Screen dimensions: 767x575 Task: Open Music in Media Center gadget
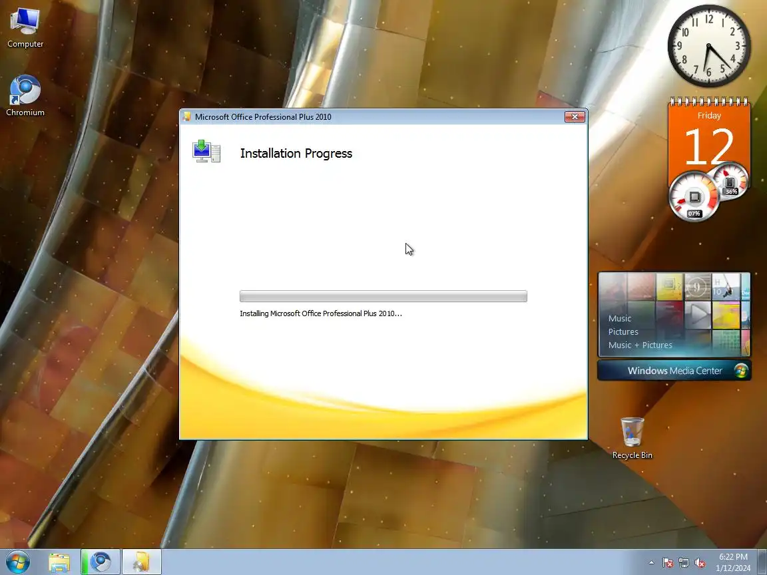(620, 318)
